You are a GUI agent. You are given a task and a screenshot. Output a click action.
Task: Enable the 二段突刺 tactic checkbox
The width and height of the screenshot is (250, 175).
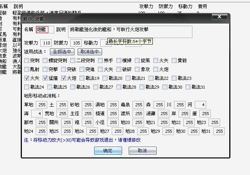[x=73, y=60]
